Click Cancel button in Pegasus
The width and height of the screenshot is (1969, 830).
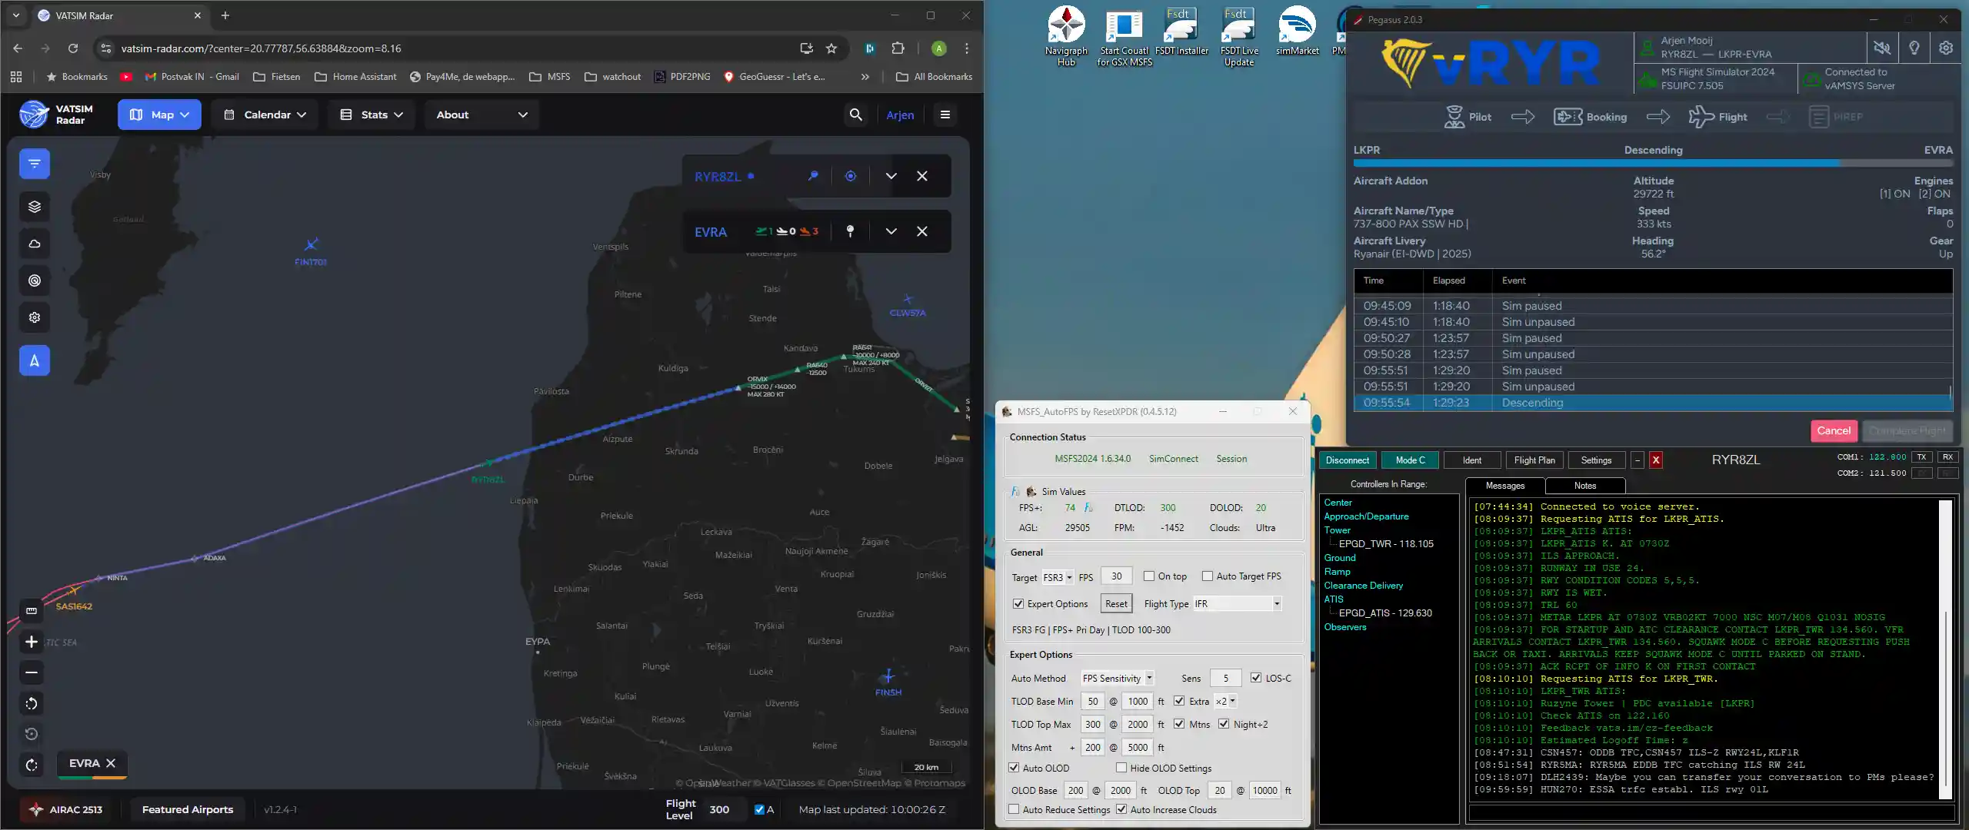[x=1834, y=430]
